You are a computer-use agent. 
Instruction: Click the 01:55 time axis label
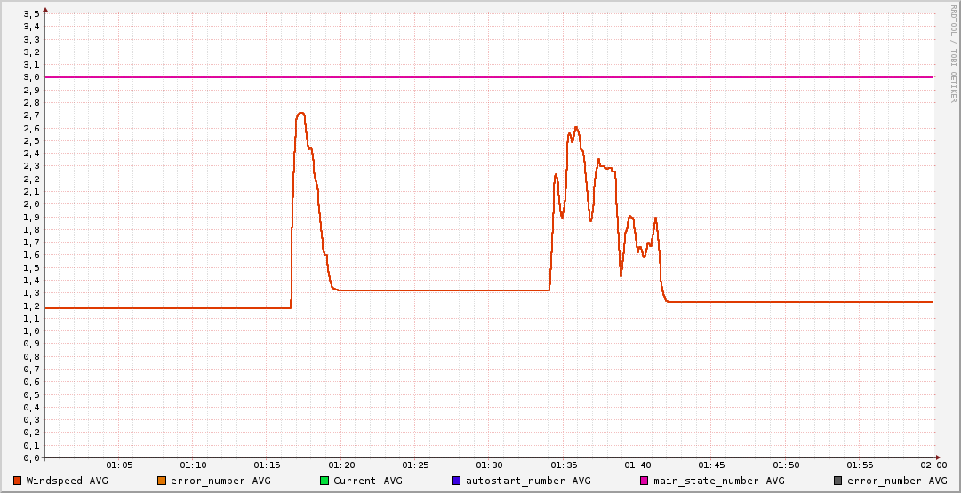[860, 466]
